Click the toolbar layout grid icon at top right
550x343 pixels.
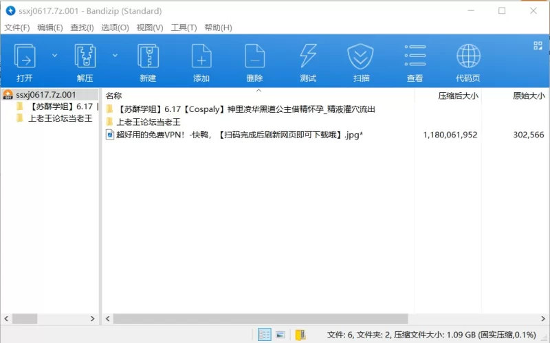[538, 45]
